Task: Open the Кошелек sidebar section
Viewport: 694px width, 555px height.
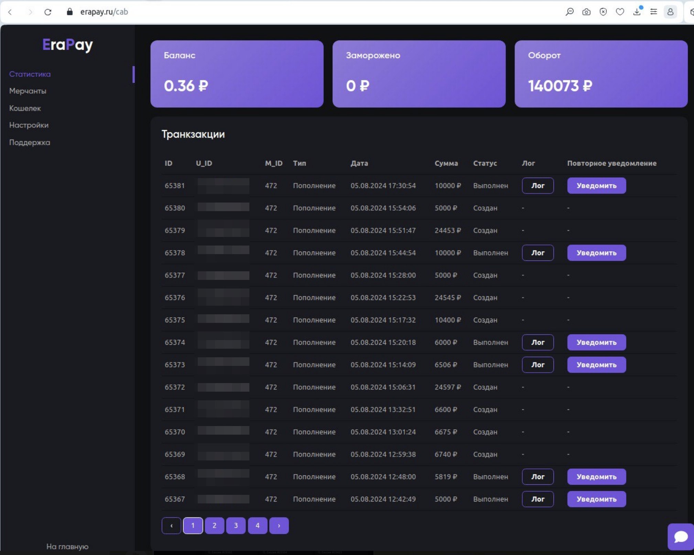Action: [25, 108]
